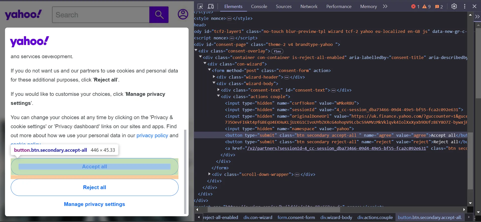The image size is (481, 222).
Task: Open the DevTools kebab menu
Action: 465,7
